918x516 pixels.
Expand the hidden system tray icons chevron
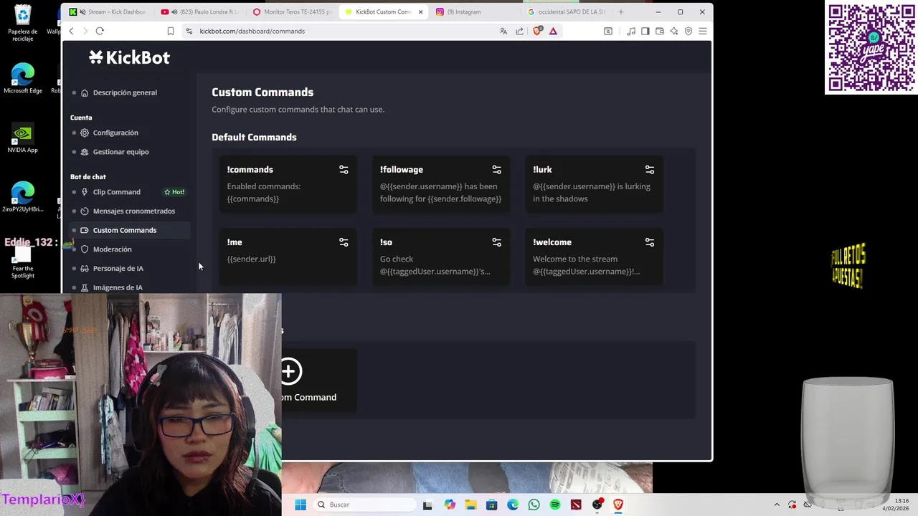tap(777, 505)
